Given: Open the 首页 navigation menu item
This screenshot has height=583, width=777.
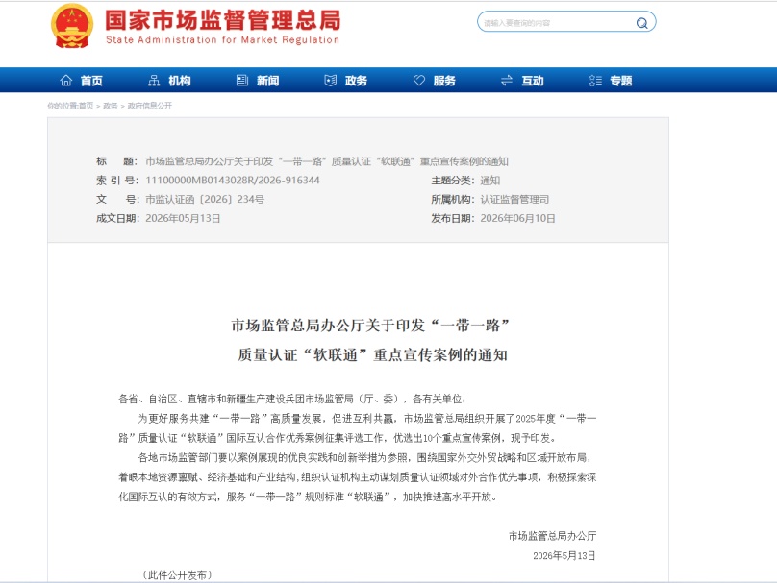Looking at the screenshot, I should [x=91, y=81].
